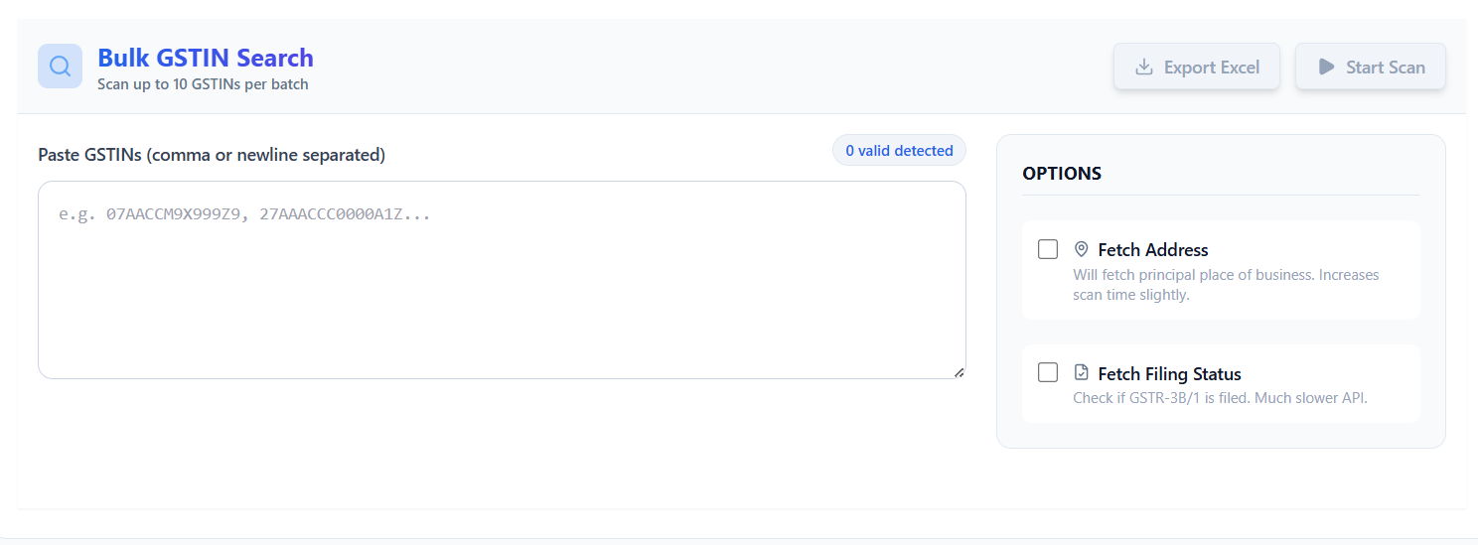
Task: Click the OPTIONS panel heading
Action: coord(1062,174)
